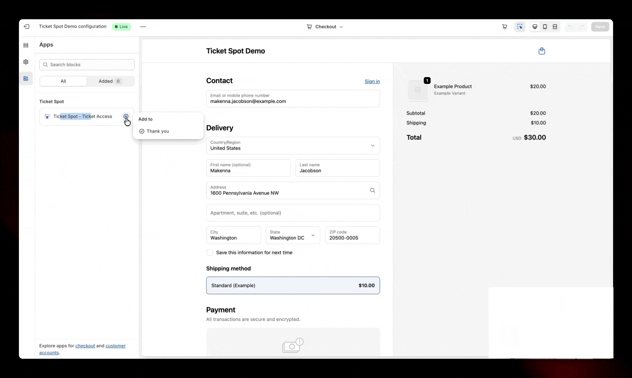
Task: Open checkout settings via the gear icon
Action: click(x=26, y=62)
